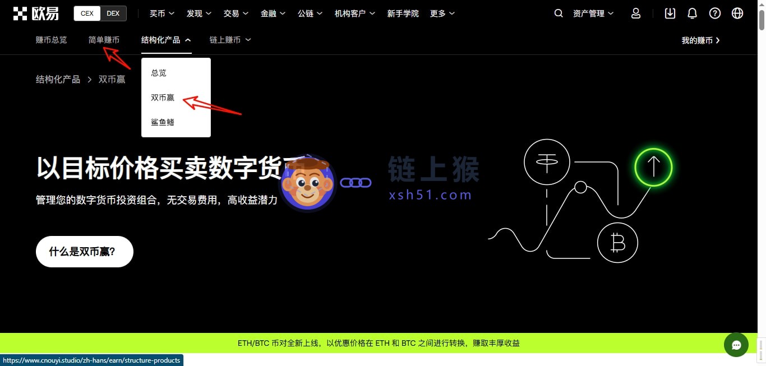Select 双币赢 in the dropdown menu
Screen dimensions: 766x366
tap(176, 98)
